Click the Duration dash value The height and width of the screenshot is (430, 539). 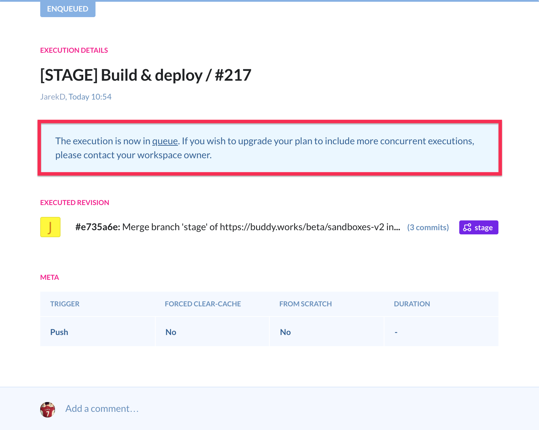point(396,332)
